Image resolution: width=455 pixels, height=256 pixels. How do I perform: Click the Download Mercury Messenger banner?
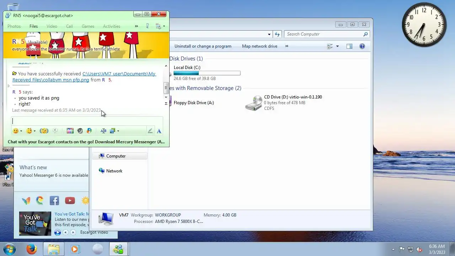click(x=86, y=142)
